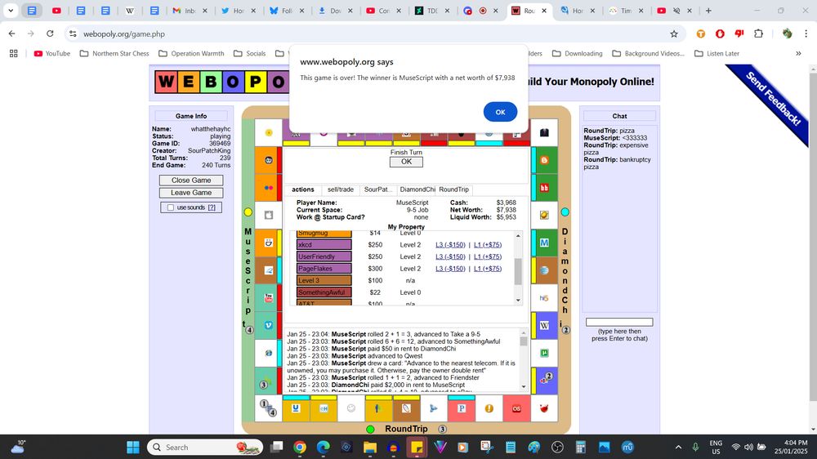Open the Socials bookmark folder
The image size is (817, 459).
(x=249, y=53)
